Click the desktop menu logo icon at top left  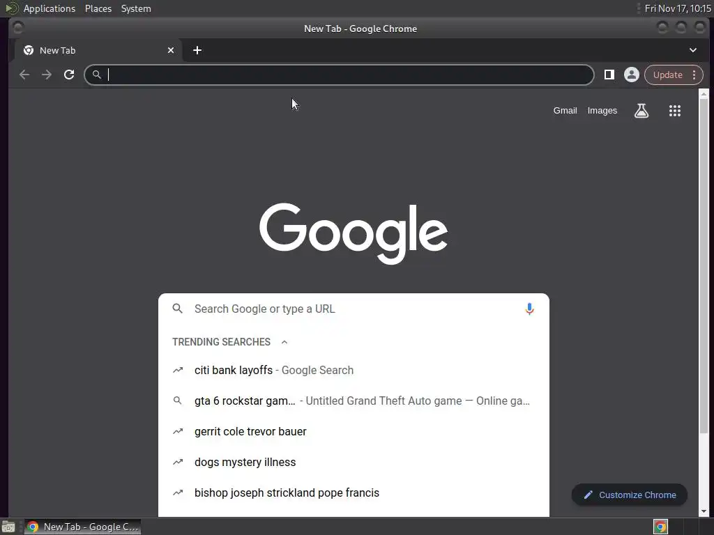tap(11, 8)
